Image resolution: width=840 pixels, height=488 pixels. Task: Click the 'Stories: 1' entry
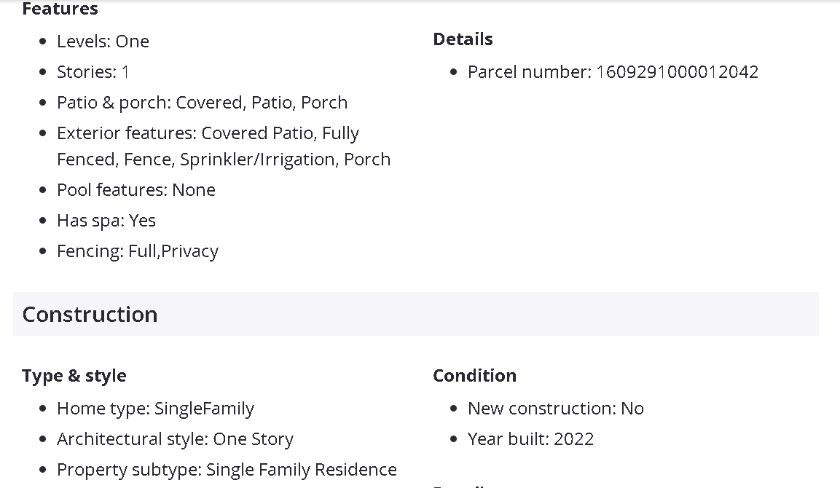coord(93,72)
